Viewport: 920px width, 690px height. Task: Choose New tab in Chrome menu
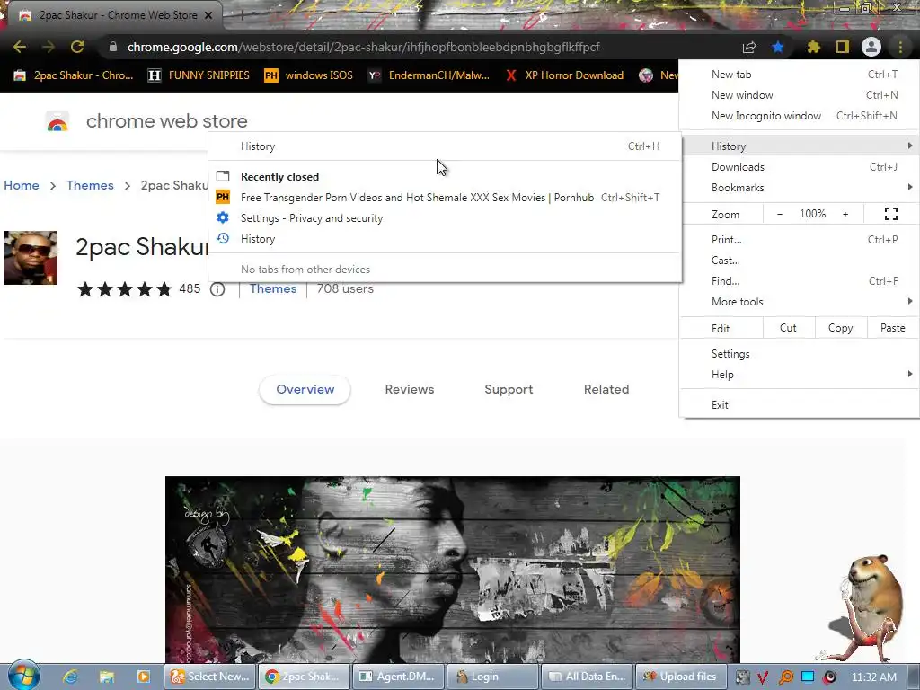[799, 75]
